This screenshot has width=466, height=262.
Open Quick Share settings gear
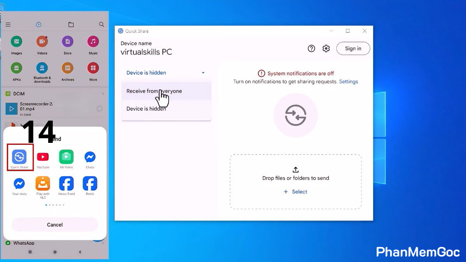click(326, 49)
